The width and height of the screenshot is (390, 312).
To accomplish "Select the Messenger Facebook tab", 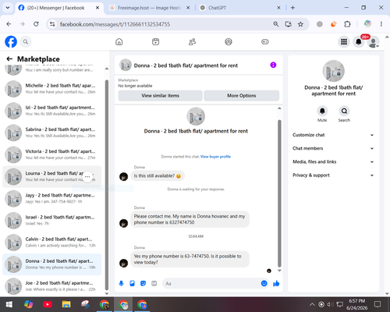I will click(59, 8).
